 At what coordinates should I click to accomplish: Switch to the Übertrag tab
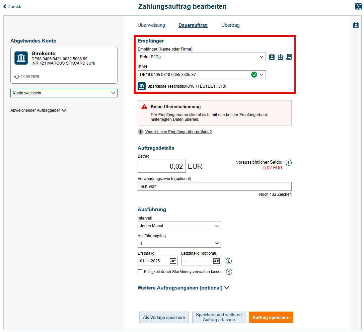(x=230, y=25)
